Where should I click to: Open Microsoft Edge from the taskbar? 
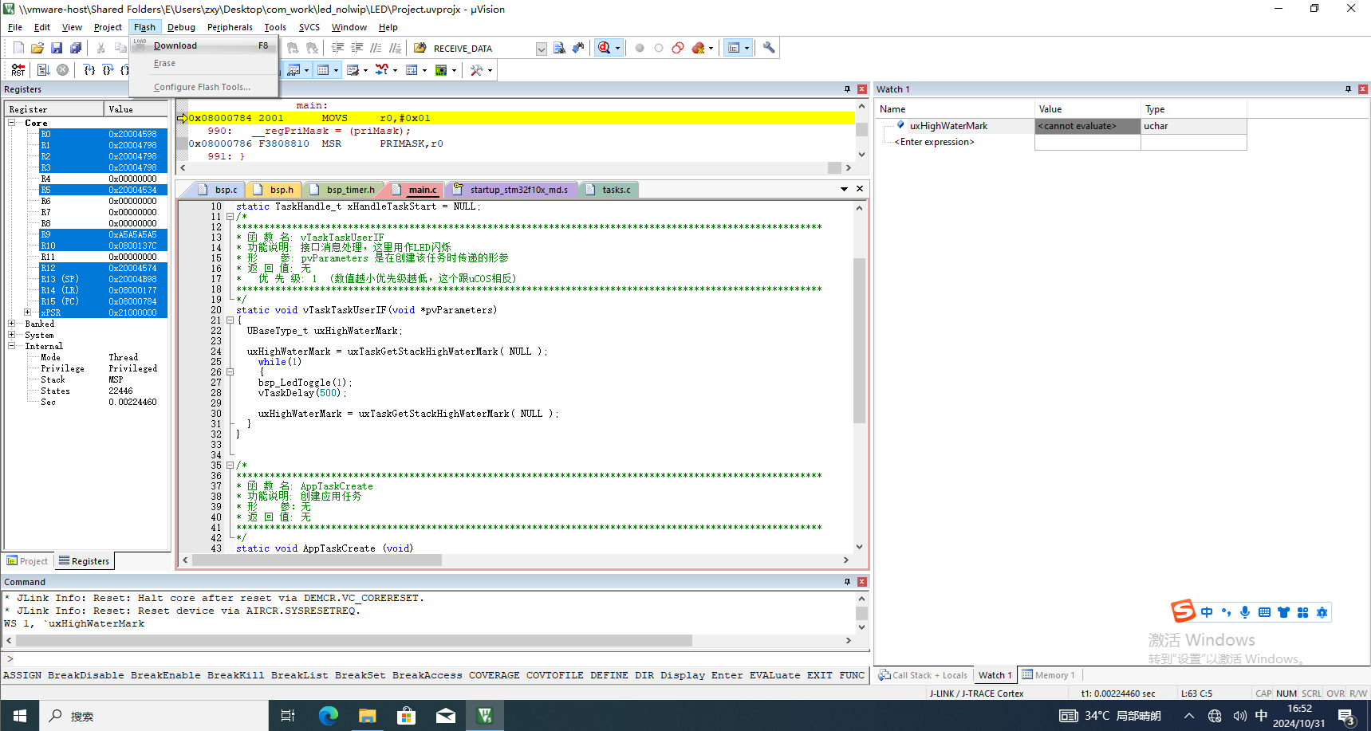[328, 716]
